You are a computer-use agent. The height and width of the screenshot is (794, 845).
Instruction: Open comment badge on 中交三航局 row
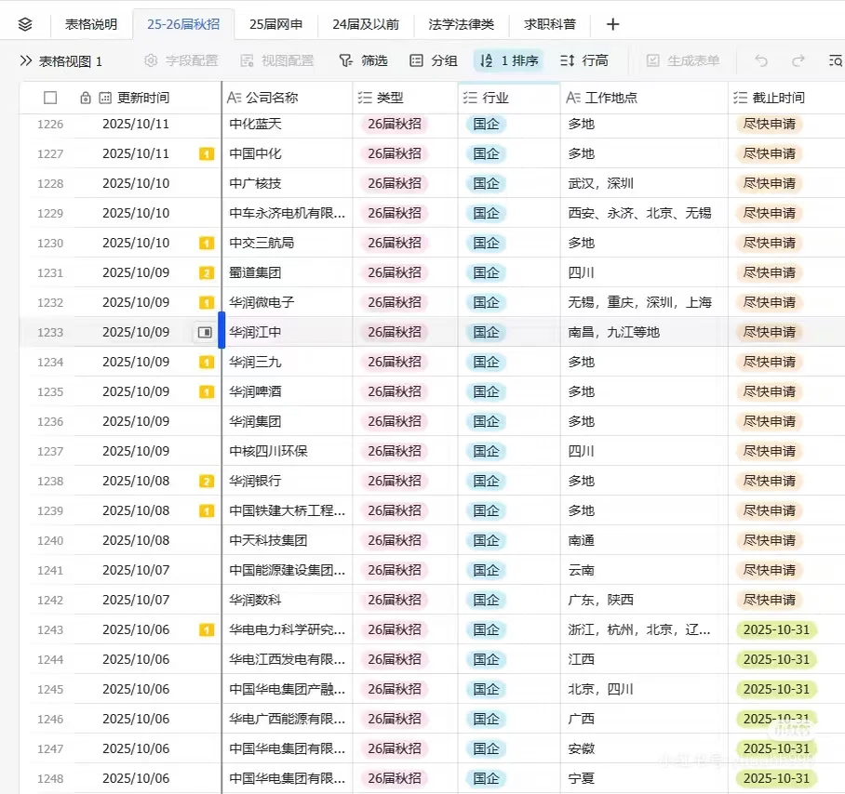[x=207, y=244]
